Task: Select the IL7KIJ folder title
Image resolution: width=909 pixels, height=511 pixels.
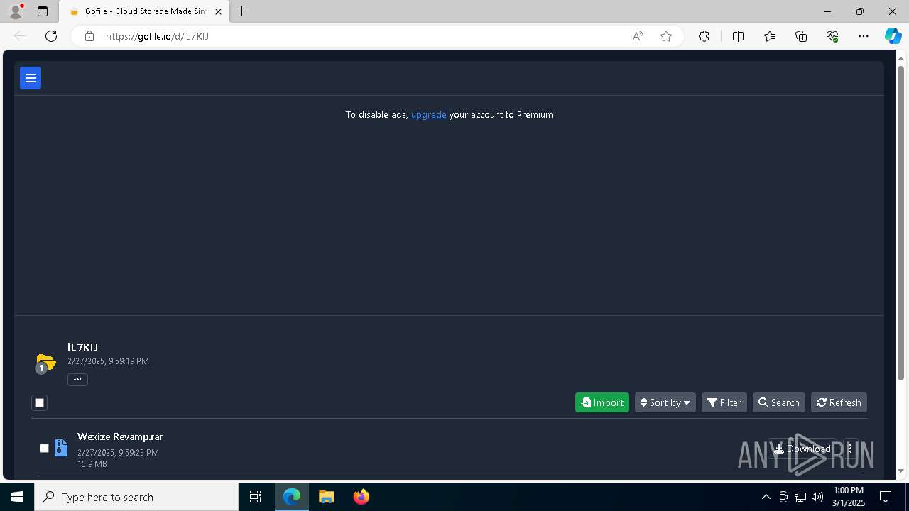Action: (82, 347)
